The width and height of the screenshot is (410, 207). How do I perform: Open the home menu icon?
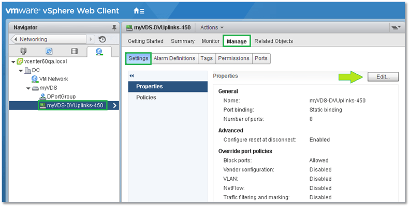click(139, 11)
